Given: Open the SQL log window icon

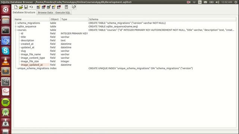Looking at the screenshot, I should pyautogui.click(x=66, y=7).
